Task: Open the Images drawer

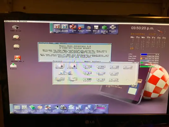Action: pyautogui.click(x=114, y=74)
